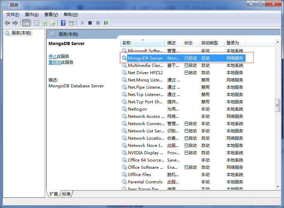
Task: Select the Net.Pipe Listene... service
Action: click(145, 87)
